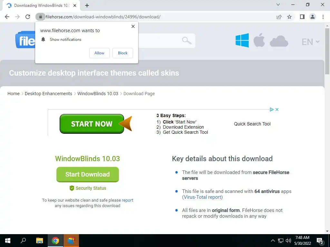This screenshot has height=247, width=330.
Task: Reload the current page
Action: click(28, 17)
